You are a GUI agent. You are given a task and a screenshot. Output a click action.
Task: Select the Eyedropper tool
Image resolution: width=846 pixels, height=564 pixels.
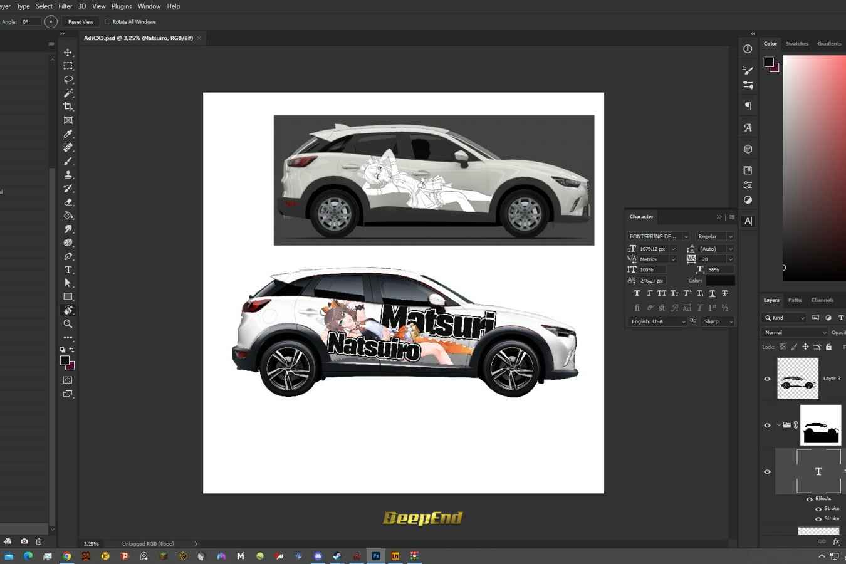pyautogui.click(x=68, y=134)
